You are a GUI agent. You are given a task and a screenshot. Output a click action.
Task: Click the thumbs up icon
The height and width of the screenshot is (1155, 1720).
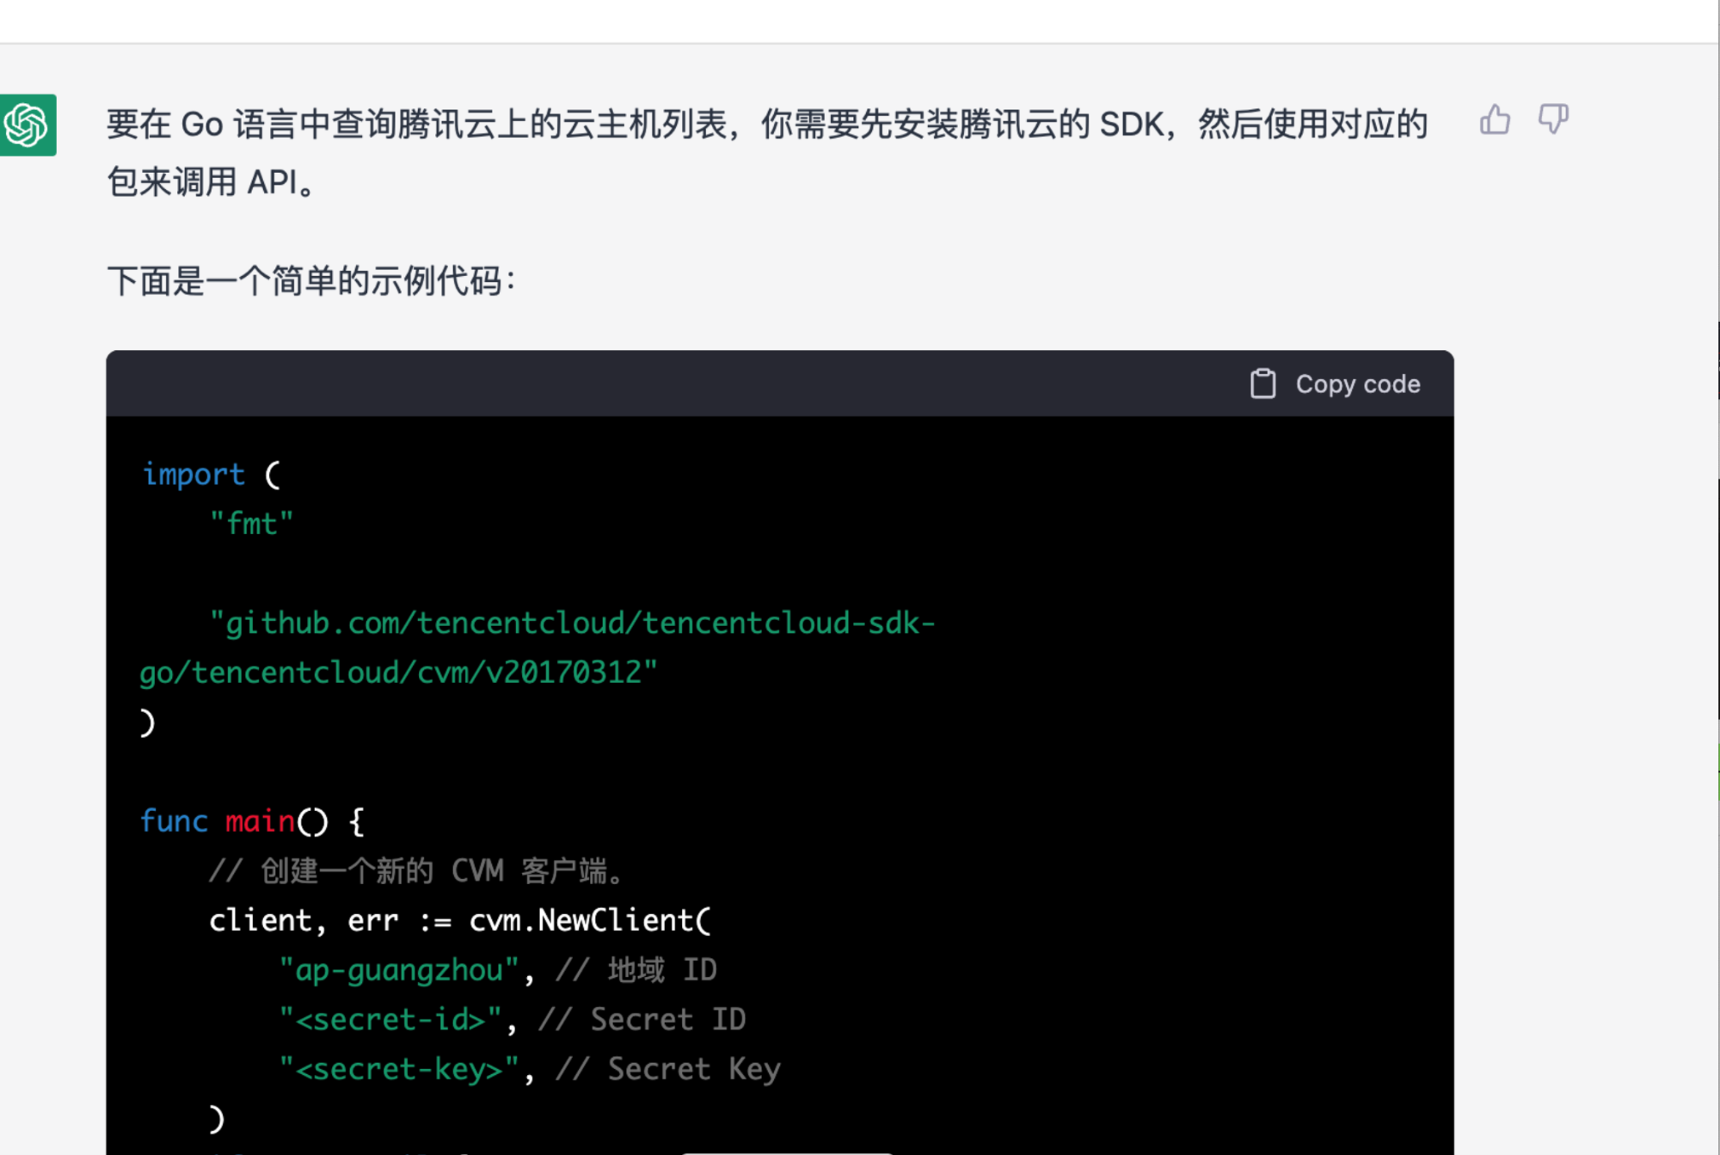pyautogui.click(x=1495, y=120)
